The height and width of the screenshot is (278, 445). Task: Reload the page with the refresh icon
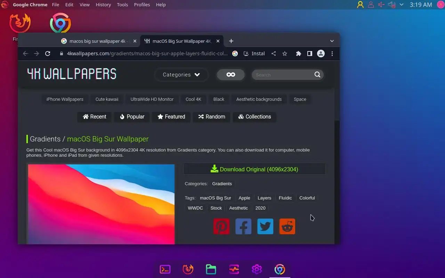pyautogui.click(x=48, y=54)
